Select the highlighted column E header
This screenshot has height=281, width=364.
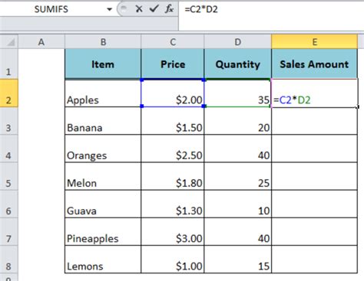tap(315, 42)
